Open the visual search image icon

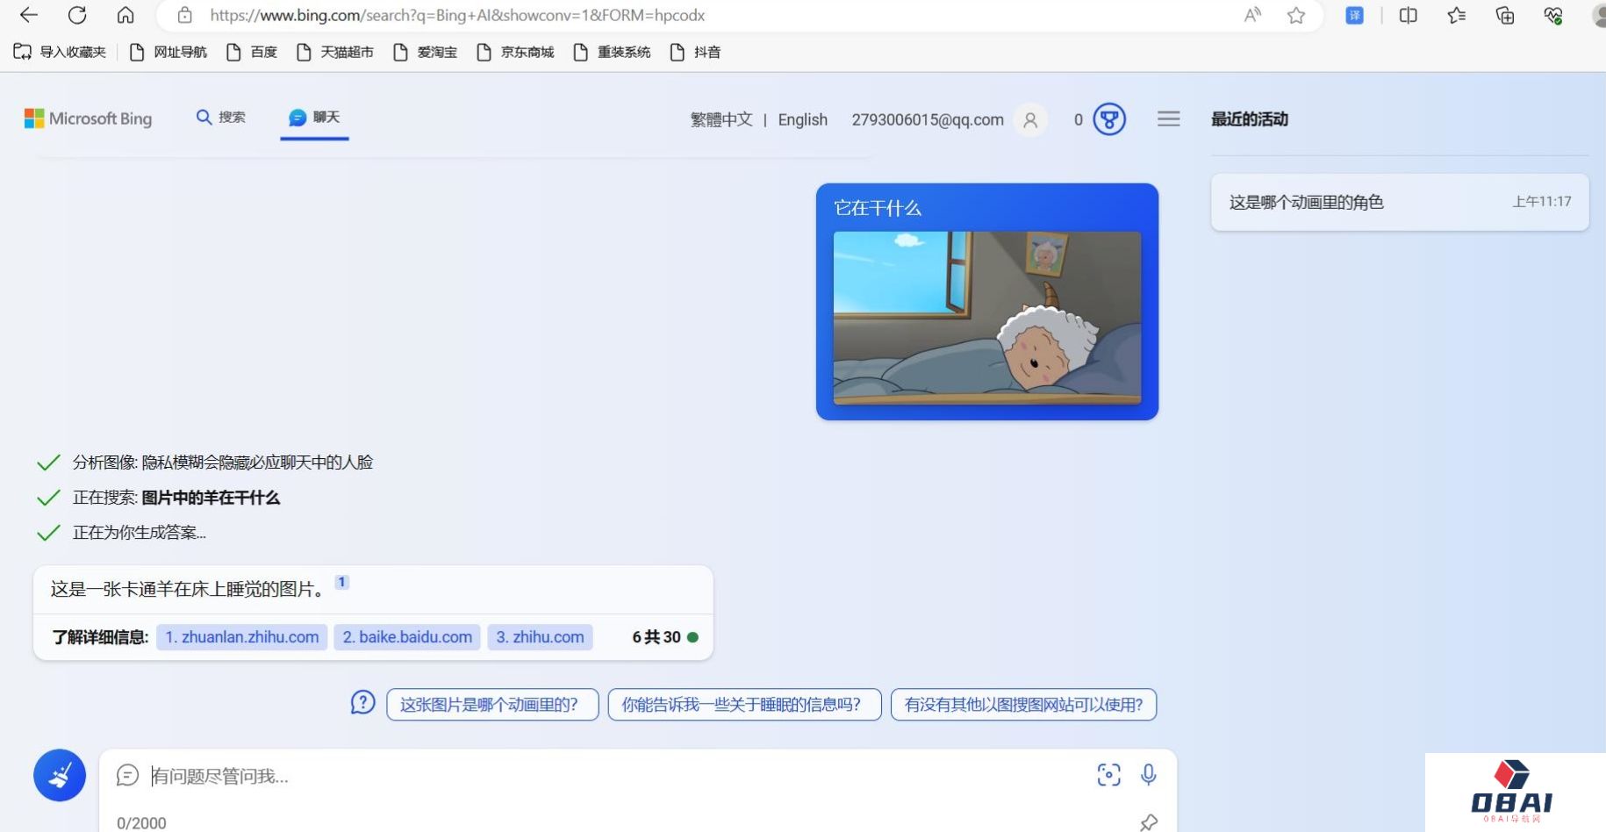[x=1108, y=774]
